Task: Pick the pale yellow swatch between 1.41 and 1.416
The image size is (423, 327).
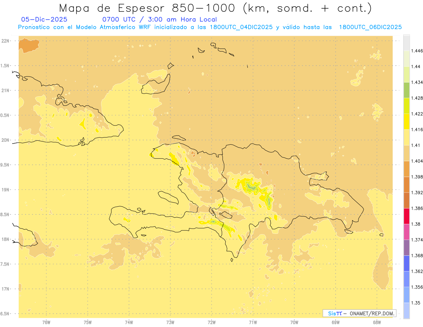Action: (x=406, y=138)
